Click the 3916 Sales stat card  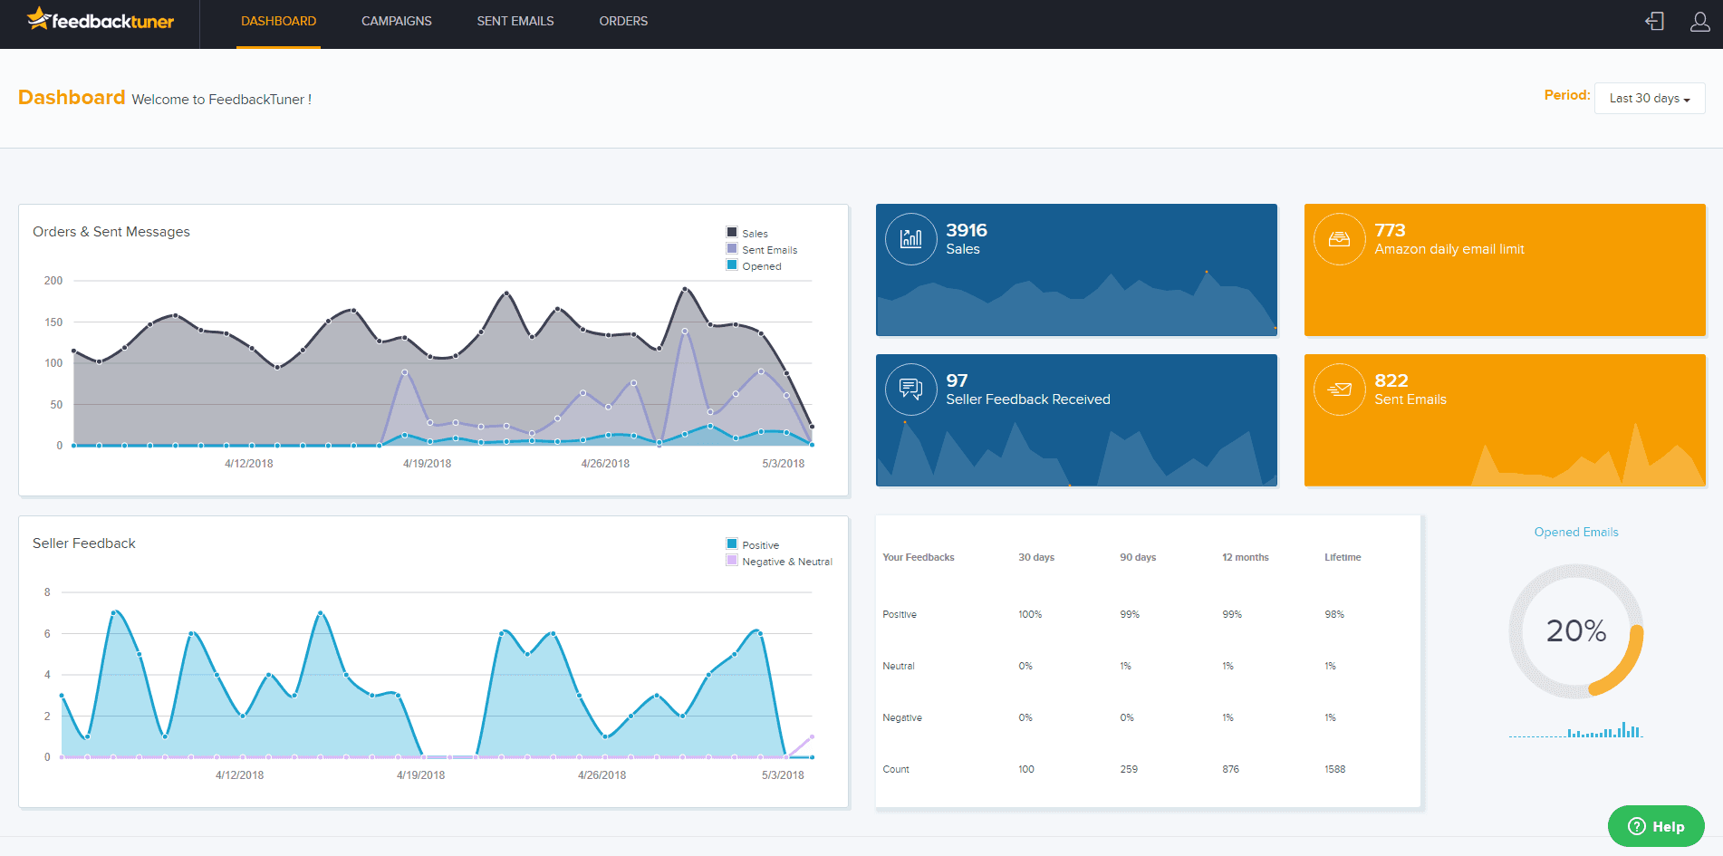coord(1075,270)
